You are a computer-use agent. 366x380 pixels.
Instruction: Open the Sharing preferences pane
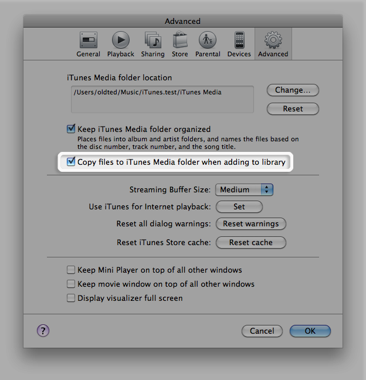[152, 44]
